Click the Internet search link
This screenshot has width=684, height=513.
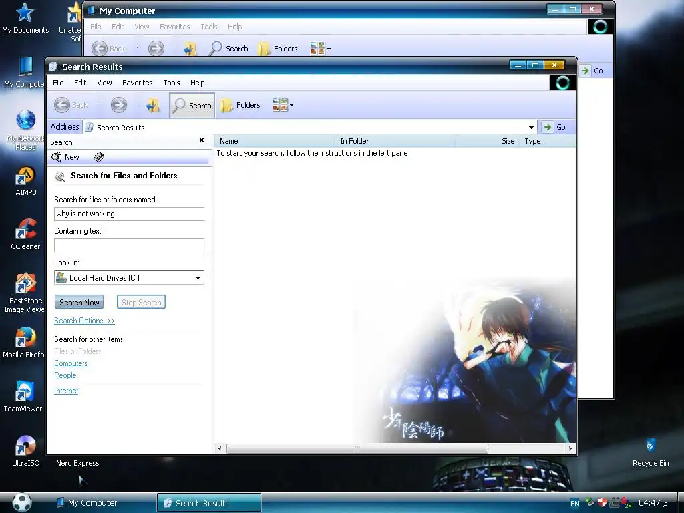click(x=66, y=391)
